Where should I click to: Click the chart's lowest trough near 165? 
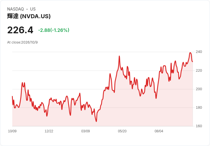tap(96, 121)
